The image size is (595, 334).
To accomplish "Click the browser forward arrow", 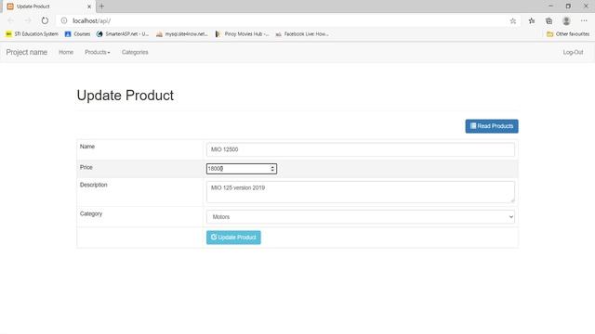I will click(28, 20).
